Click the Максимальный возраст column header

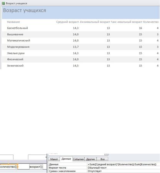coord(127,22)
